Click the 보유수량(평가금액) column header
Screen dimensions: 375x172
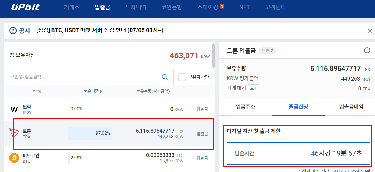click(153, 91)
